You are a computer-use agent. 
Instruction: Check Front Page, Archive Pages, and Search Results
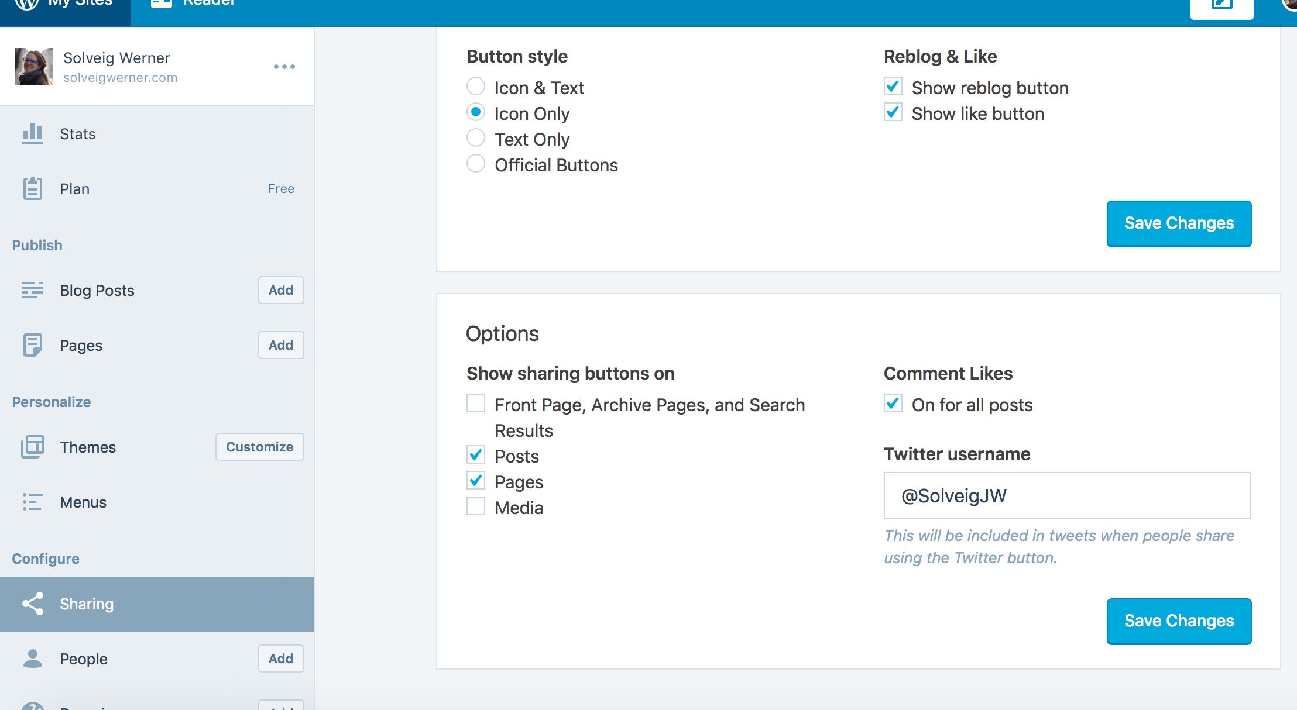coord(475,403)
